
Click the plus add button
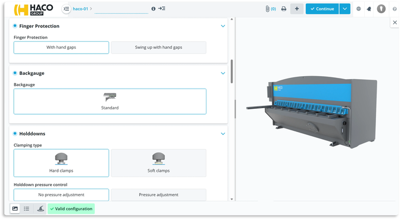pyautogui.click(x=297, y=9)
